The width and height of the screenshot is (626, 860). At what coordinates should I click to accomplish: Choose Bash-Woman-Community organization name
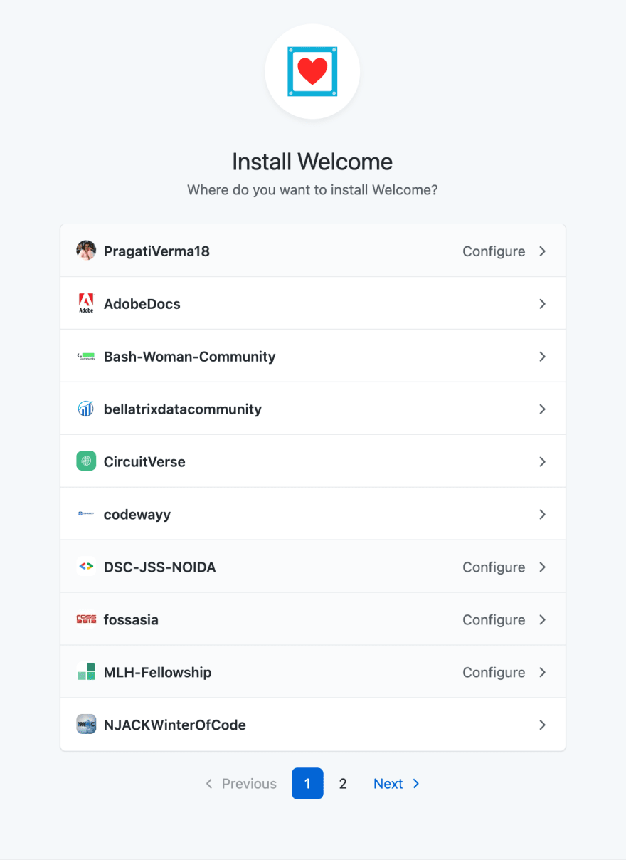(190, 357)
